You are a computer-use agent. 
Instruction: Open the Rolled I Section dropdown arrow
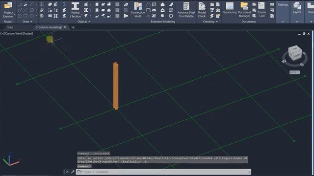pos(82,15)
